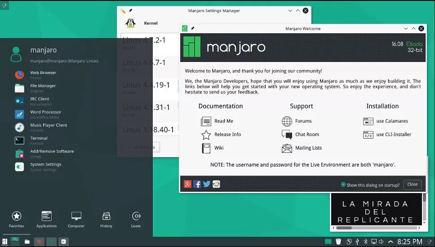Open Cantata Music Player Client
435x247 pixels.
(x=41, y=127)
